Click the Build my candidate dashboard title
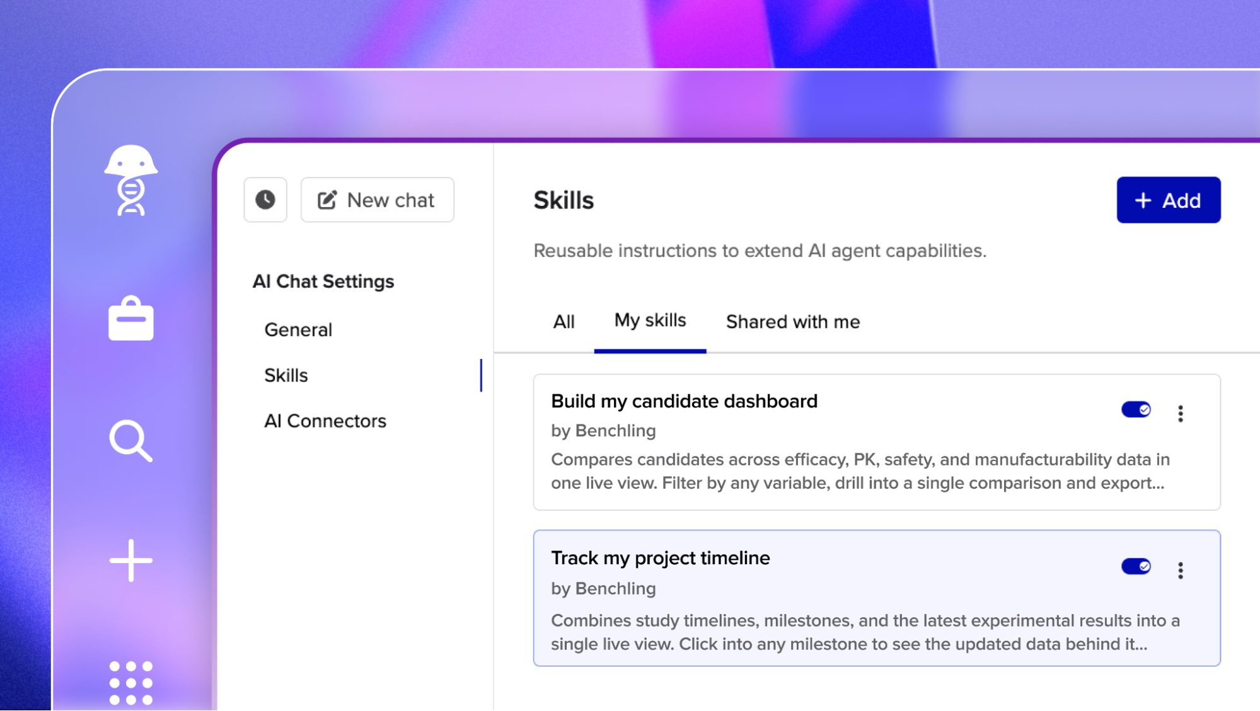1260x711 pixels. [x=684, y=401]
